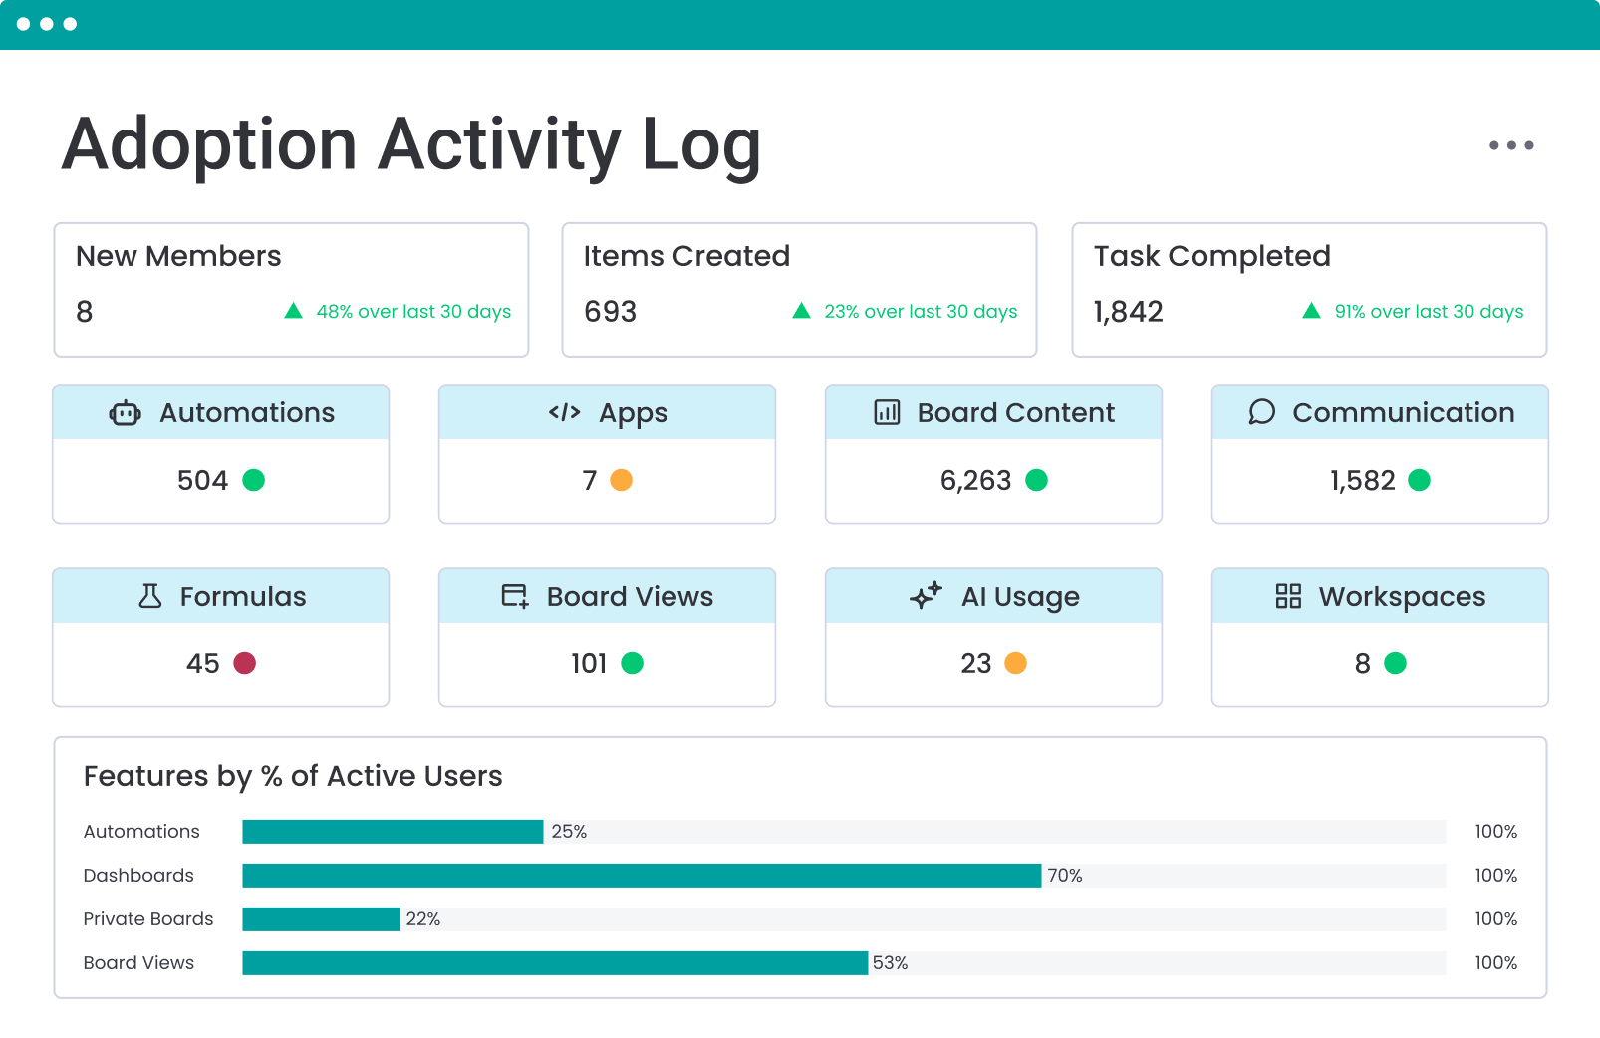Click the Dashboards 70% progress bar
The height and width of the screenshot is (1038, 1600).
642,876
